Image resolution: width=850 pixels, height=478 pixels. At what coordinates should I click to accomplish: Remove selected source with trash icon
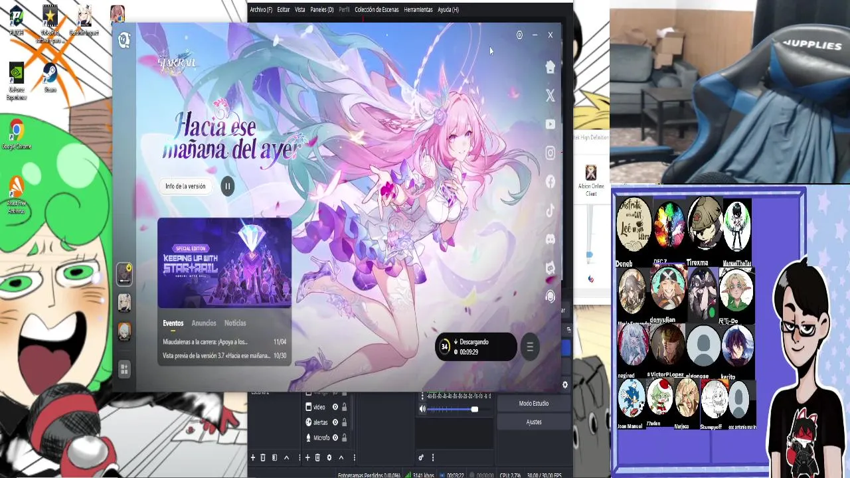pos(317,457)
